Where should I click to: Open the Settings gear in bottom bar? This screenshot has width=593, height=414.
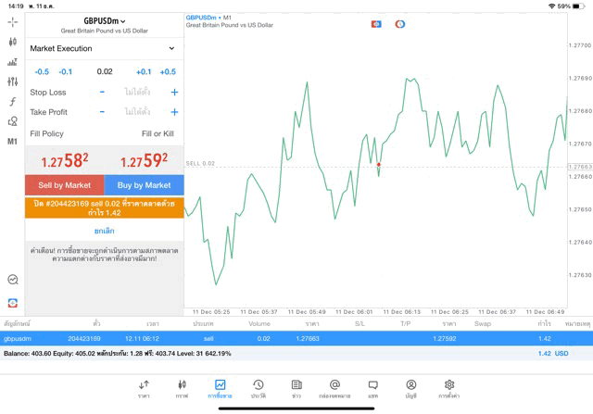(x=449, y=388)
